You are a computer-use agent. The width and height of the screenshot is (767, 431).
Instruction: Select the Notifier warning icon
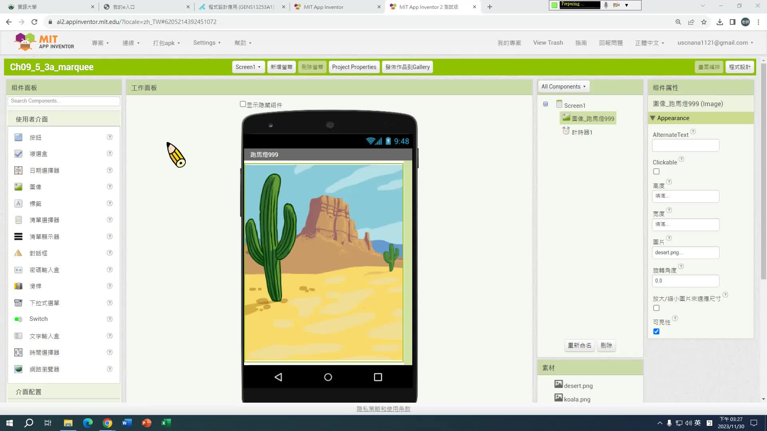click(18, 253)
